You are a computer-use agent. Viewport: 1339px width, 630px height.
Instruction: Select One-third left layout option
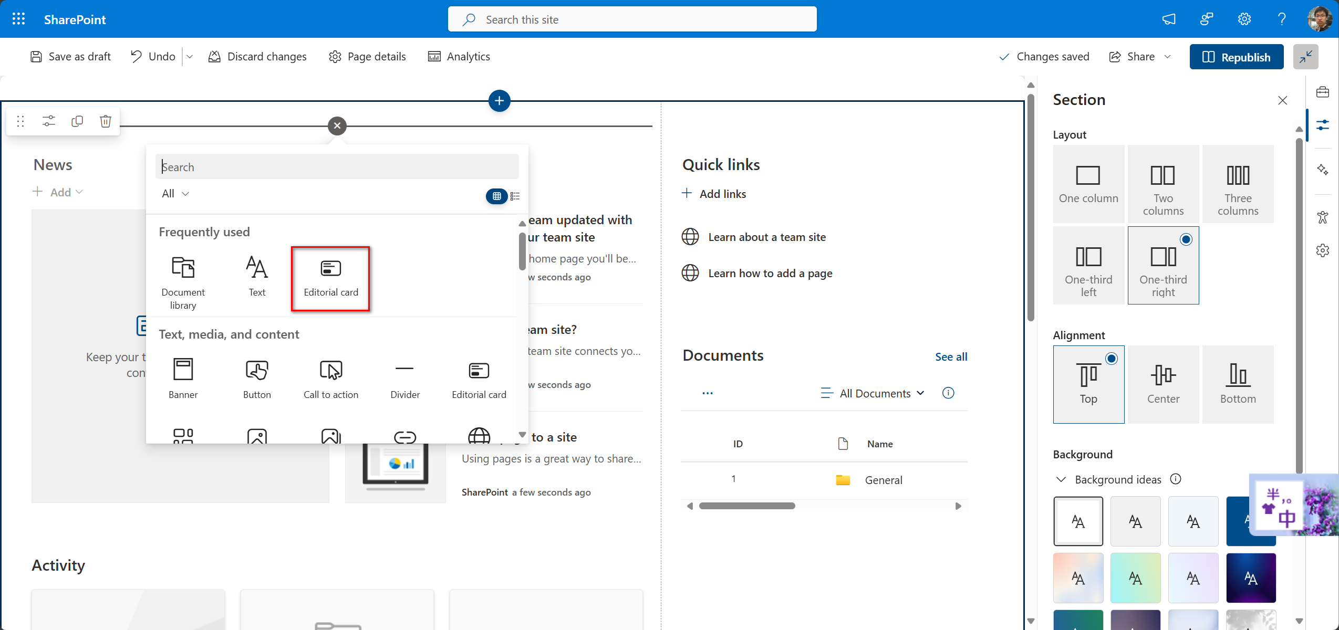tap(1088, 265)
